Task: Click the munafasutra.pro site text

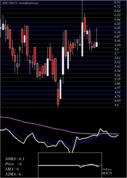Action: [28, 3]
